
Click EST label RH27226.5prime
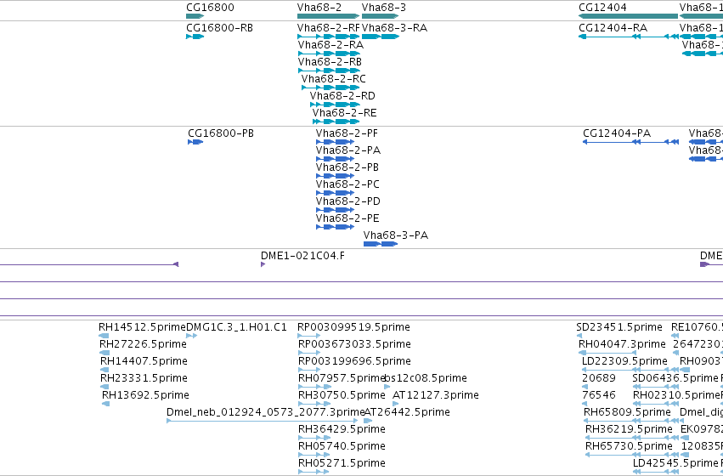143,344
